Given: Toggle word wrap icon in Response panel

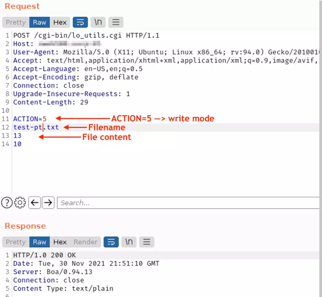Looking at the screenshot, I should [x=111, y=242].
